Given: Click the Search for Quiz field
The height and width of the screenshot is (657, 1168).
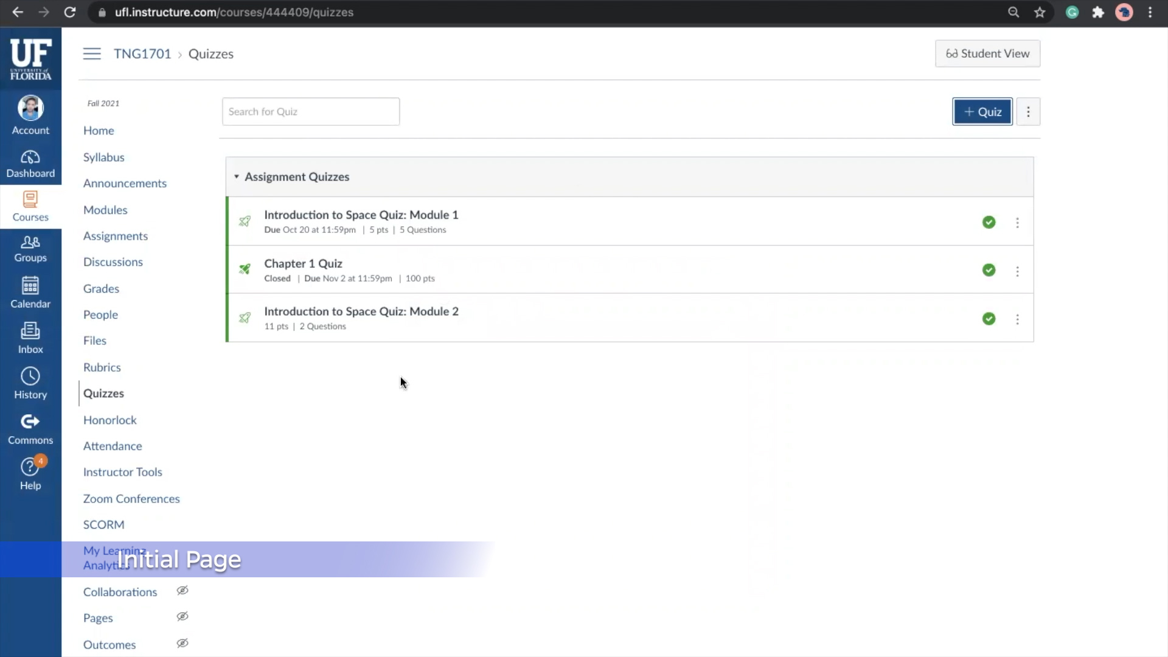Looking at the screenshot, I should pos(310,112).
